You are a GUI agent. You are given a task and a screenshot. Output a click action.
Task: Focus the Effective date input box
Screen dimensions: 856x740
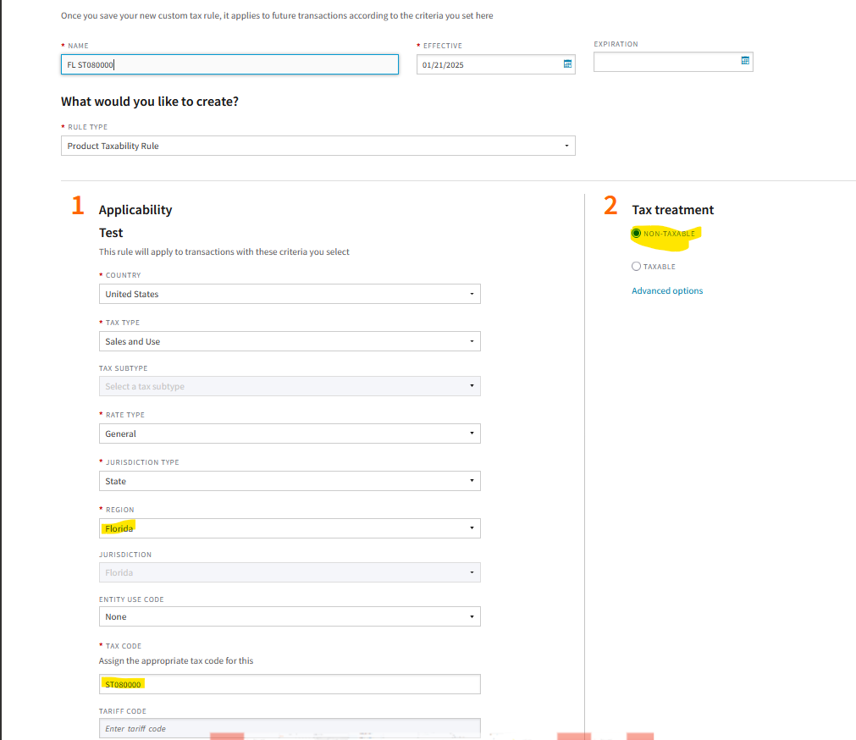tap(487, 64)
